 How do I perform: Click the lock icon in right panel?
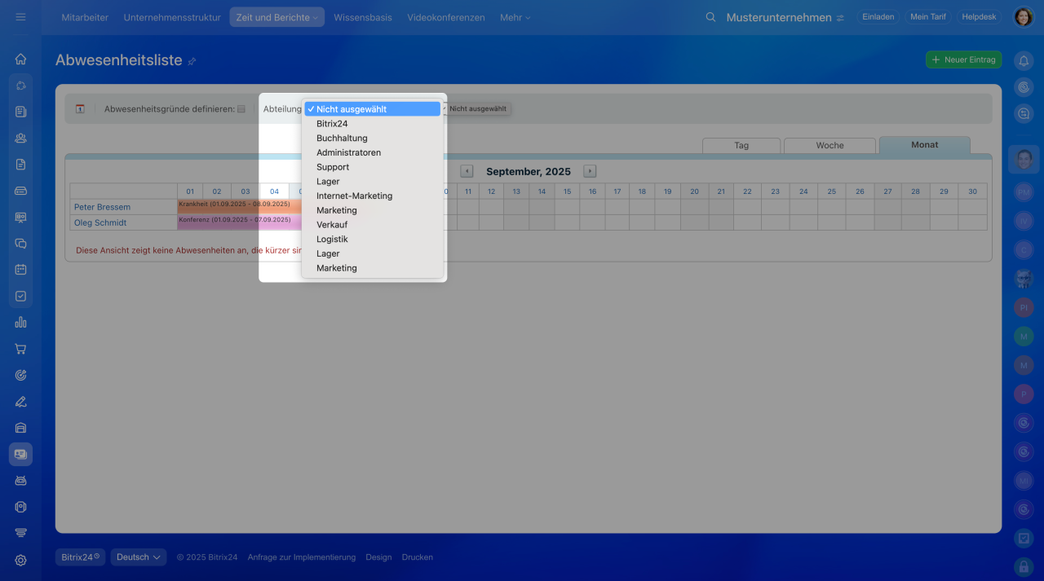coord(1024,566)
